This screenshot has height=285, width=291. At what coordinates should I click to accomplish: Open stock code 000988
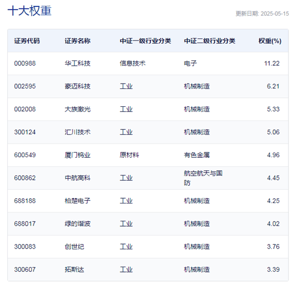click(25, 64)
